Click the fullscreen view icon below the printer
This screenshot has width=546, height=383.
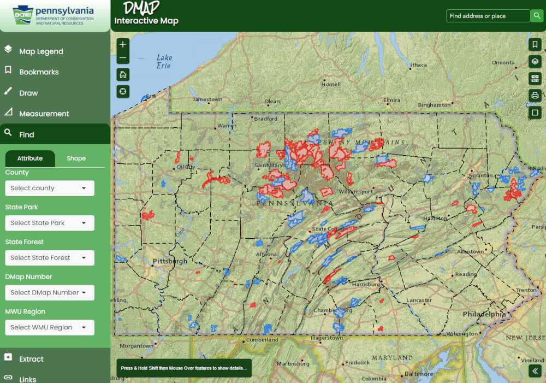point(535,111)
